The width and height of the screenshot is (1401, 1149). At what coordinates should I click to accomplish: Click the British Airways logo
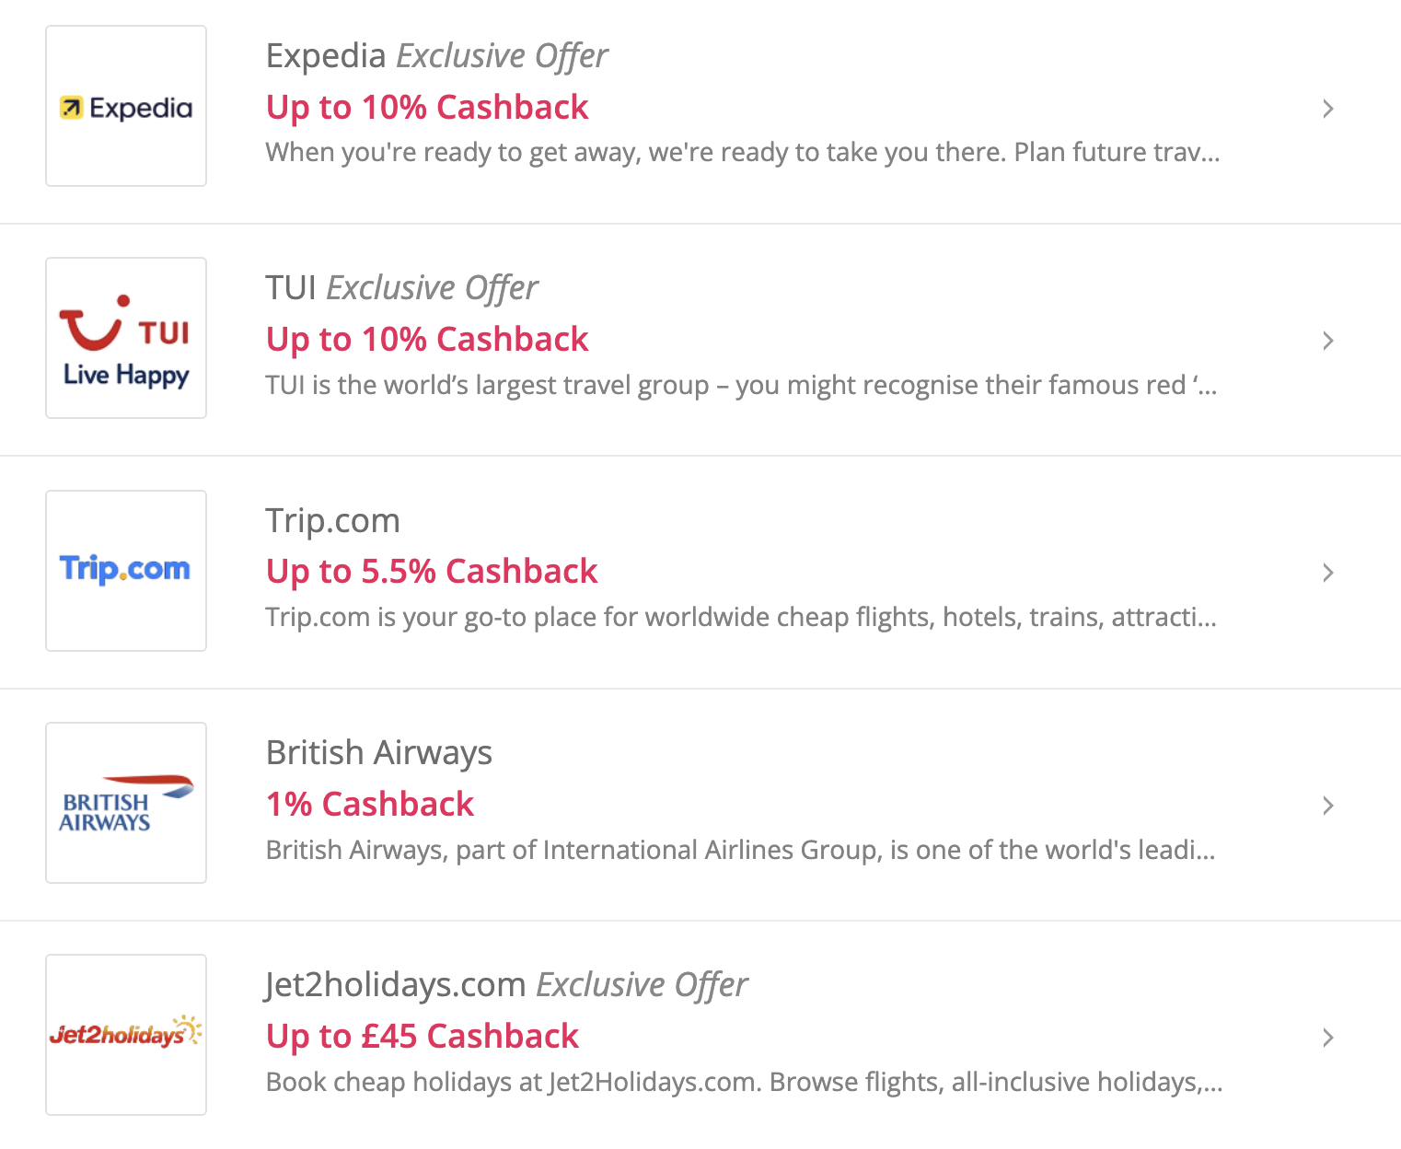(126, 803)
